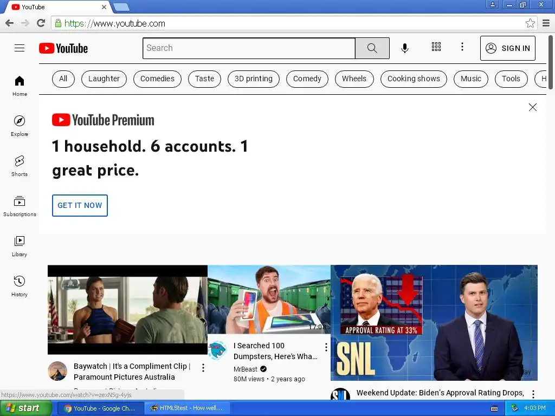Image resolution: width=555 pixels, height=416 pixels.
Task: Select the Wheels filter chip
Action: pyautogui.click(x=354, y=79)
